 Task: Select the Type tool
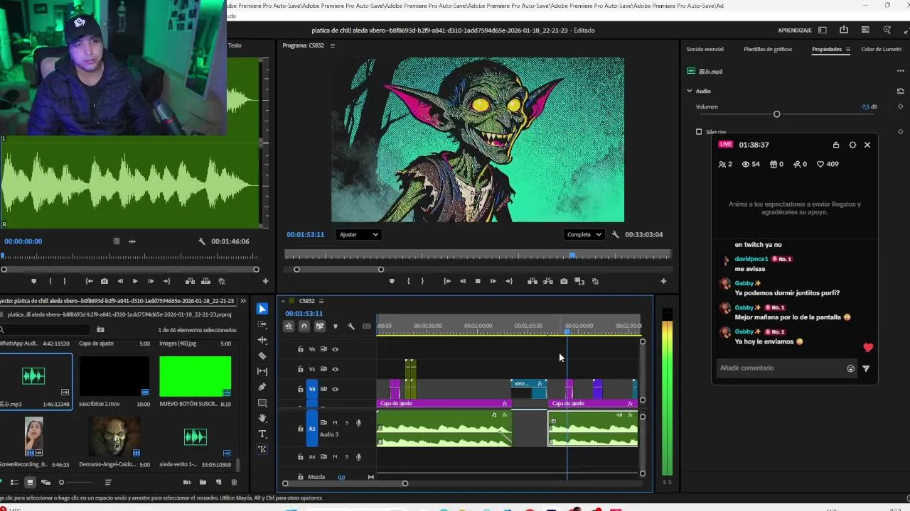262,434
